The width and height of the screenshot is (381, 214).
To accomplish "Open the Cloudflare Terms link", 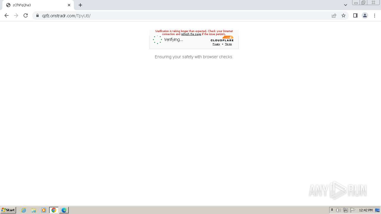I will tap(228, 44).
